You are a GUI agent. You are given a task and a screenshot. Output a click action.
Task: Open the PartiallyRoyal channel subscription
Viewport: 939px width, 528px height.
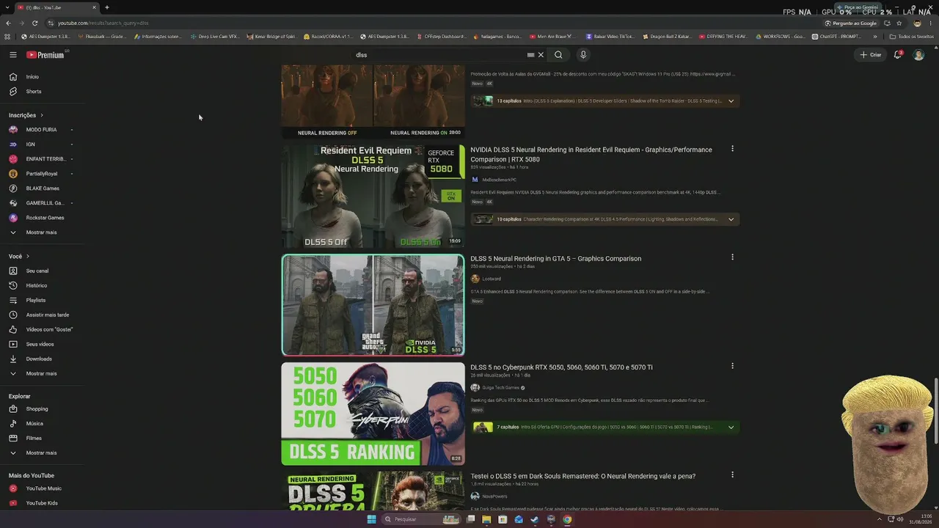42,174
